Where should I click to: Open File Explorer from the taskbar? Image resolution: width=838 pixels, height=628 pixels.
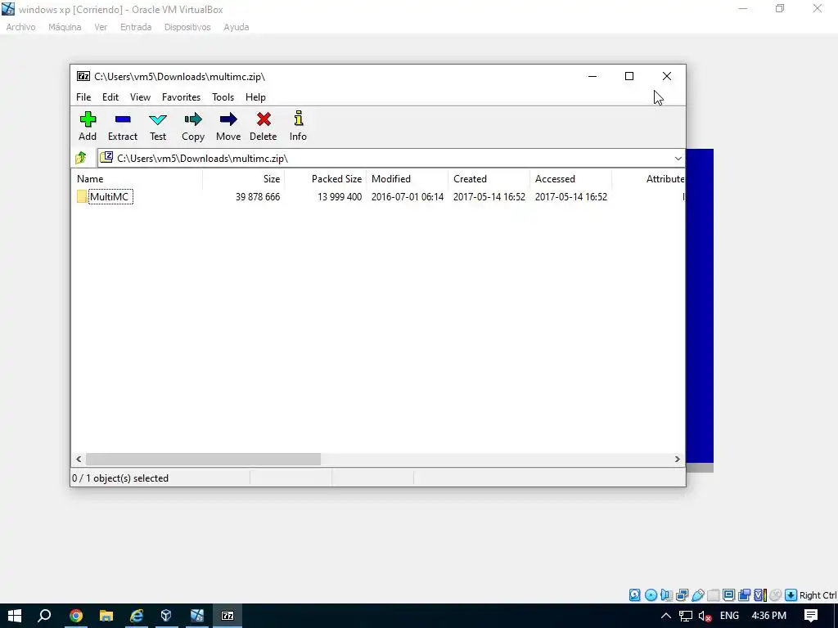coord(106,616)
